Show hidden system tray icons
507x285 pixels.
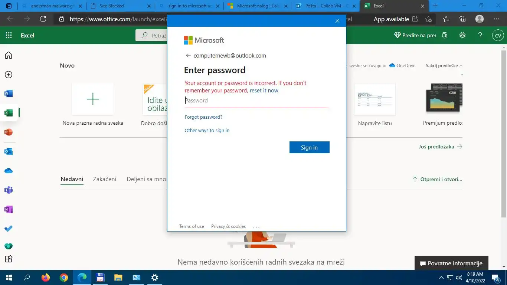pos(441,278)
